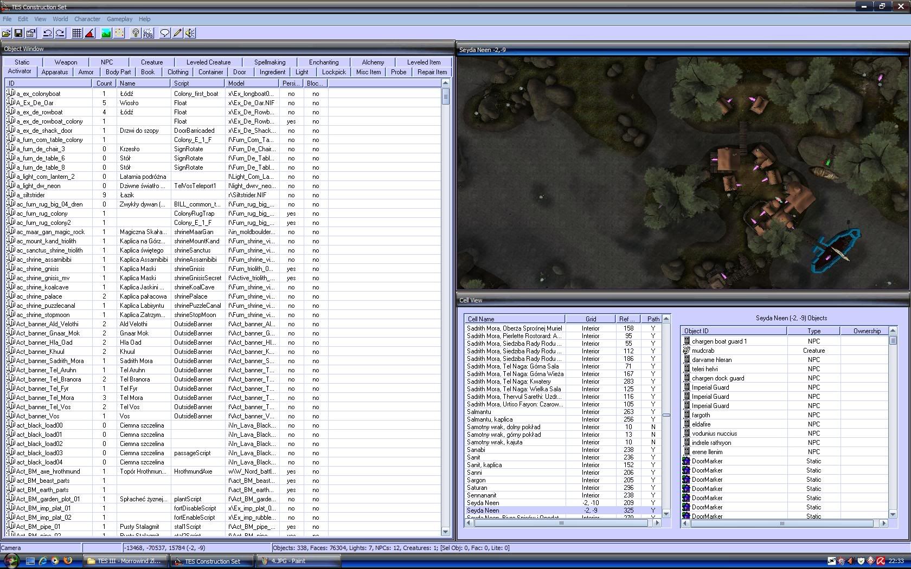Switch to the Misc Item tab
911x569 pixels.
pyautogui.click(x=368, y=72)
